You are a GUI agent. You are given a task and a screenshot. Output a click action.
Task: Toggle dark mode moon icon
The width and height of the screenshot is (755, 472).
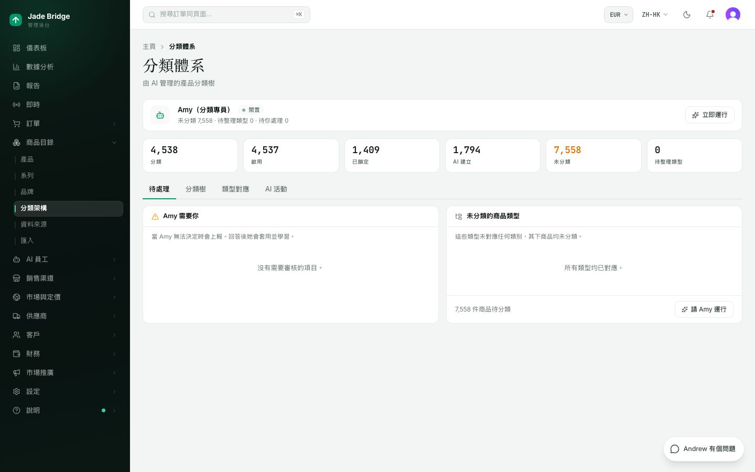click(x=687, y=15)
